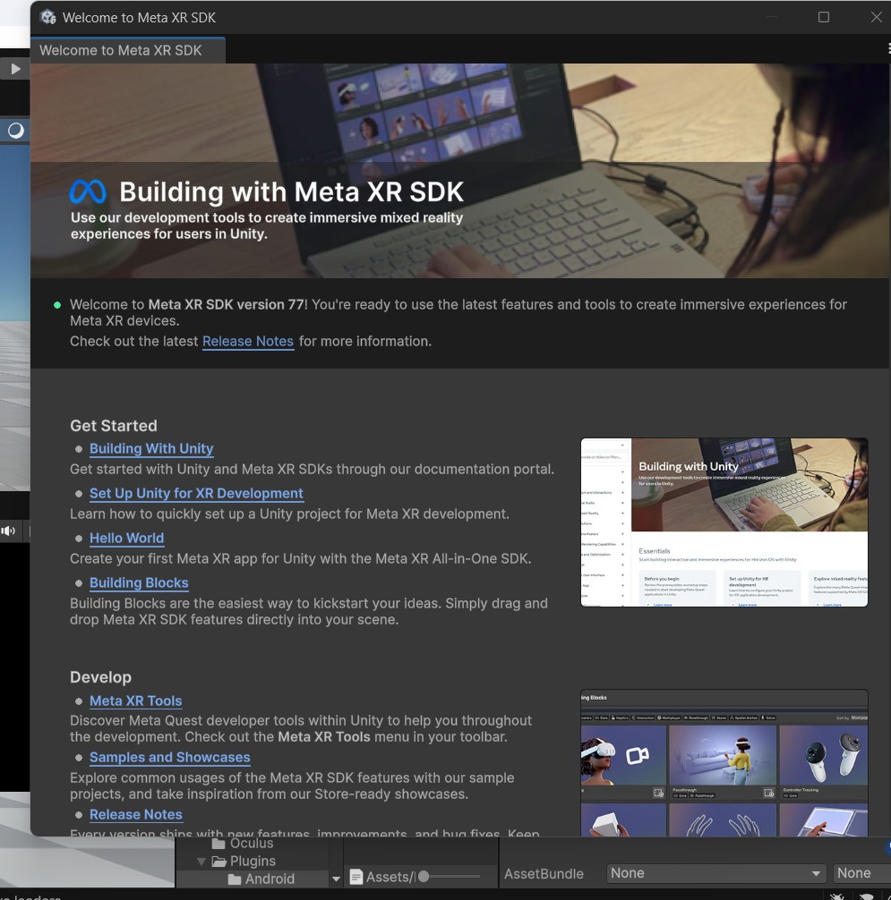Toggle the moon-shaped scene view button
Screen dimensions: 891x900
click(16, 131)
